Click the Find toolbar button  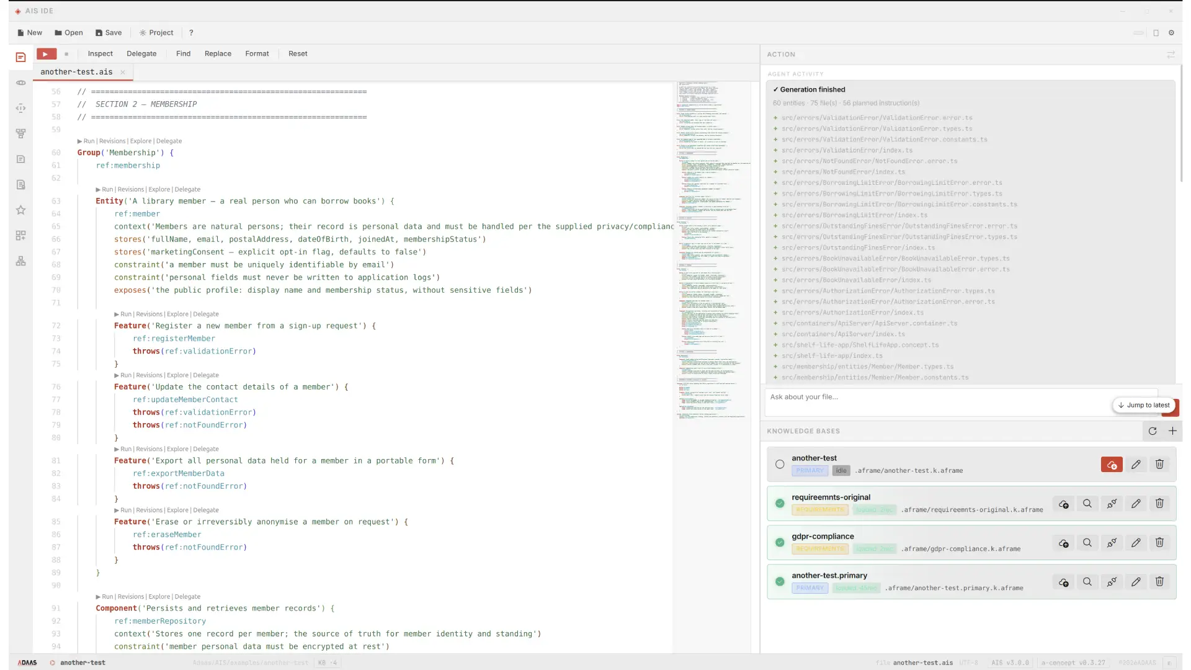[183, 54]
